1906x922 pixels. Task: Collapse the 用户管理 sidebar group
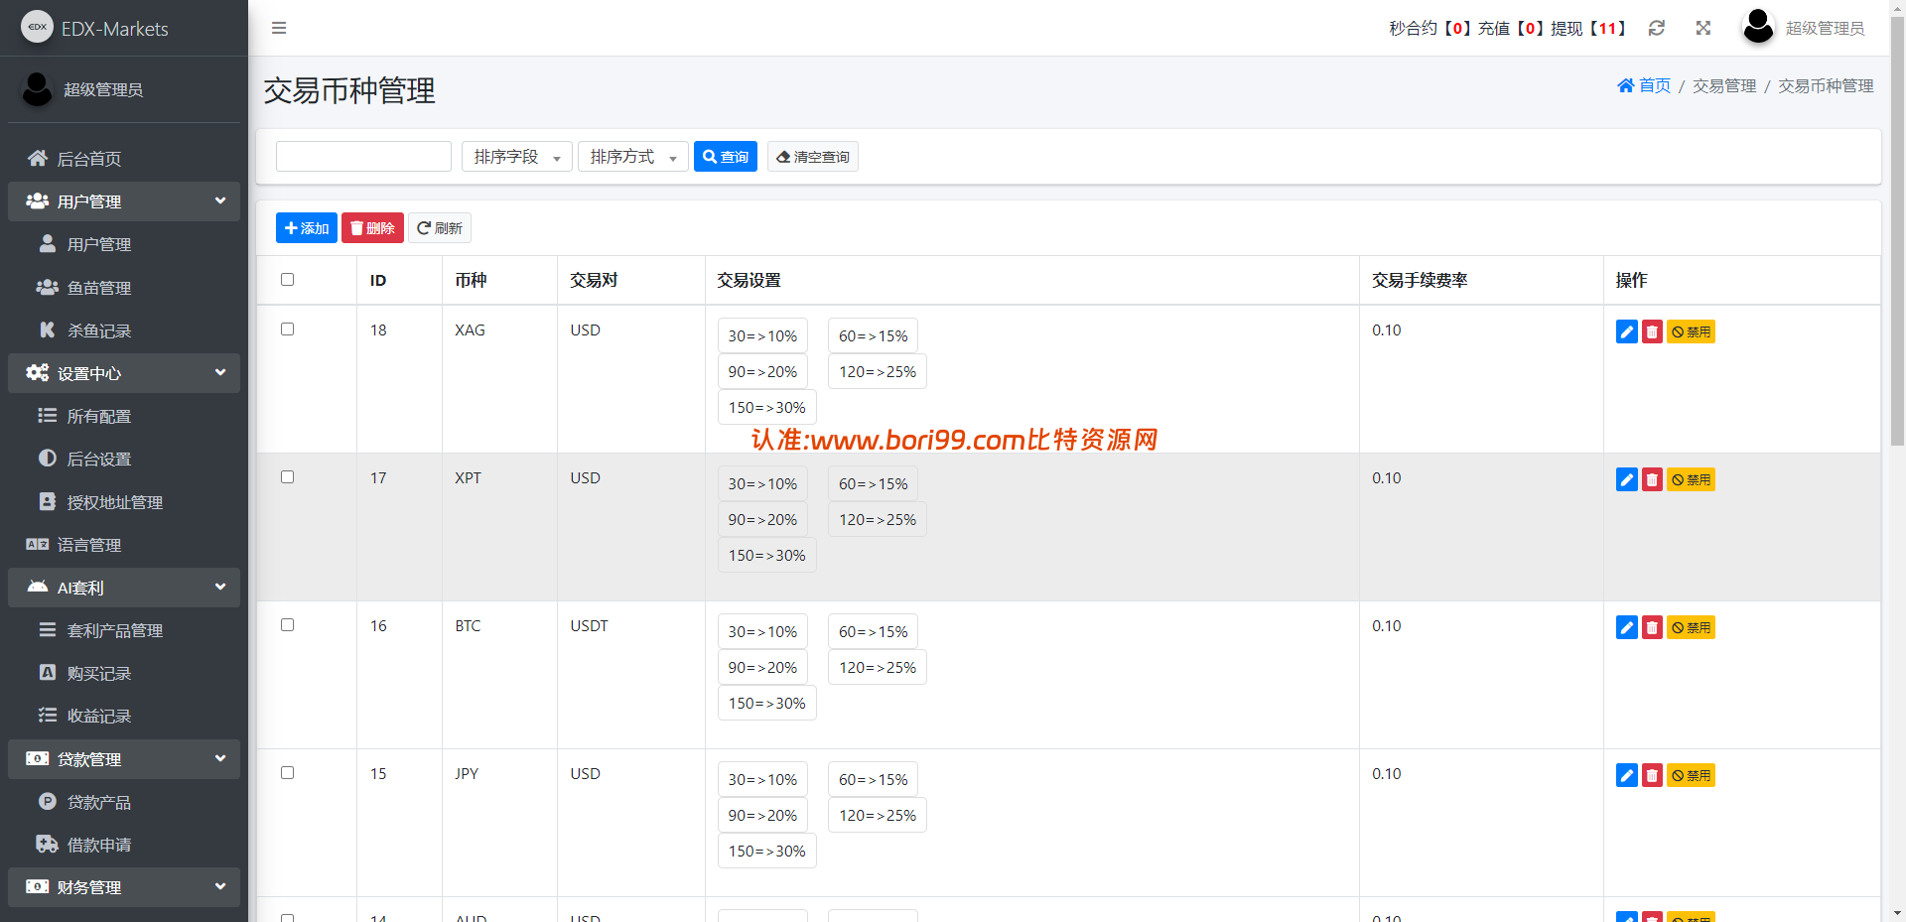point(124,201)
